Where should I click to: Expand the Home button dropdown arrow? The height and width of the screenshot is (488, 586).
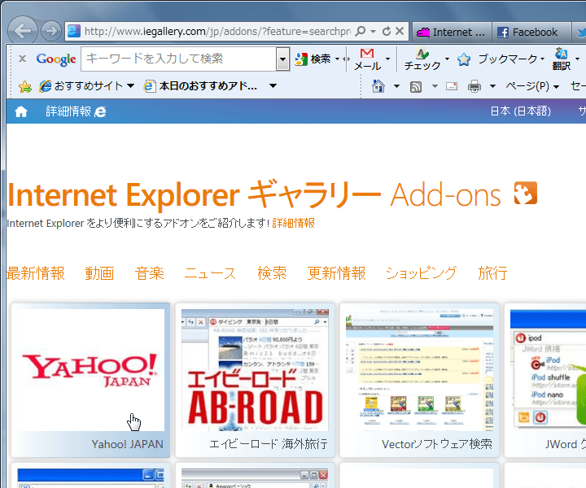pos(396,87)
